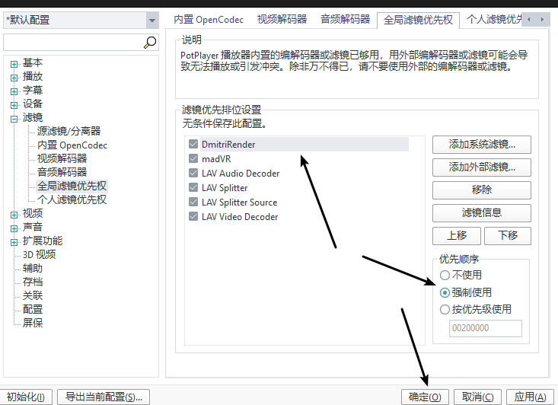Select 视频解码器 in the tree
558x405 pixels.
(x=62, y=158)
